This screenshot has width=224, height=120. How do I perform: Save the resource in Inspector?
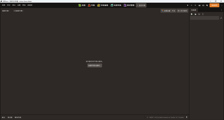[x=199, y=14]
